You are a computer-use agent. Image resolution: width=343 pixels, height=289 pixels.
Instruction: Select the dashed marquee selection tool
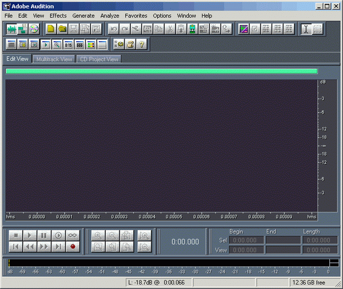pos(317,29)
